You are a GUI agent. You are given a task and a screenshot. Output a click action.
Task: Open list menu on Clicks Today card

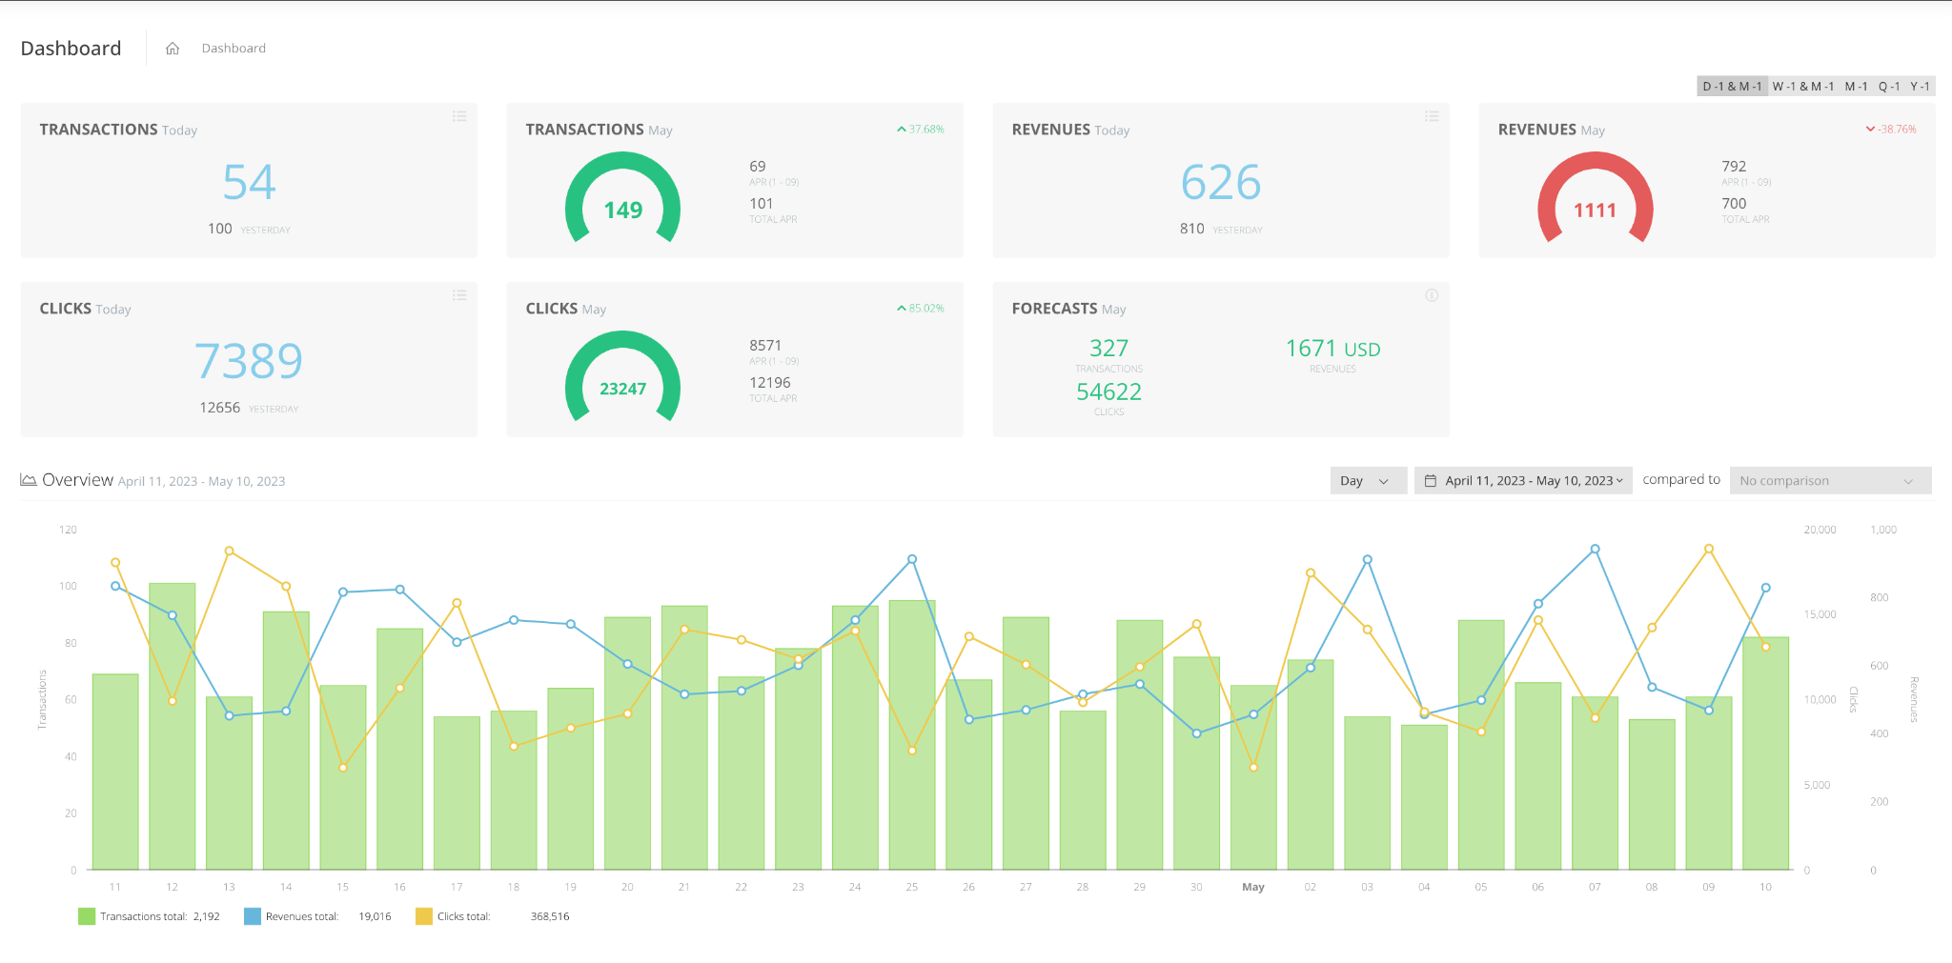[x=459, y=295]
